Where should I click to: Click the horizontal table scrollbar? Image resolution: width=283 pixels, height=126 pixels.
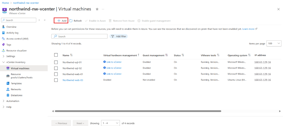point(138,111)
